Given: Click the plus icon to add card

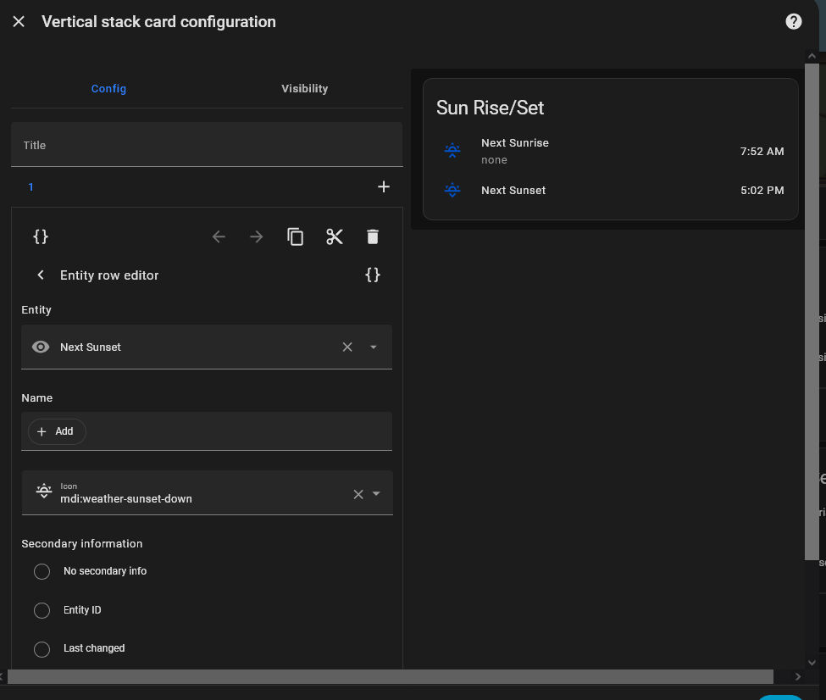Looking at the screenshot, I should click(x=383, y=186).
